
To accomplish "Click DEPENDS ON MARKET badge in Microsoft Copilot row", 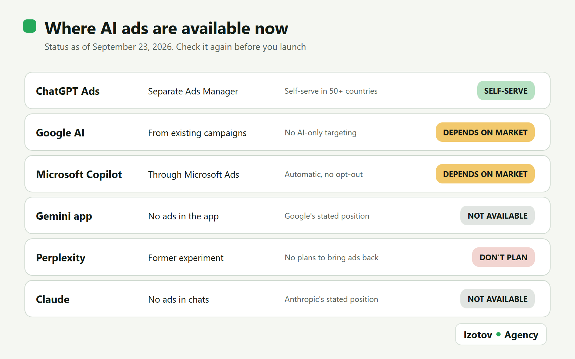I will (485, 174).
